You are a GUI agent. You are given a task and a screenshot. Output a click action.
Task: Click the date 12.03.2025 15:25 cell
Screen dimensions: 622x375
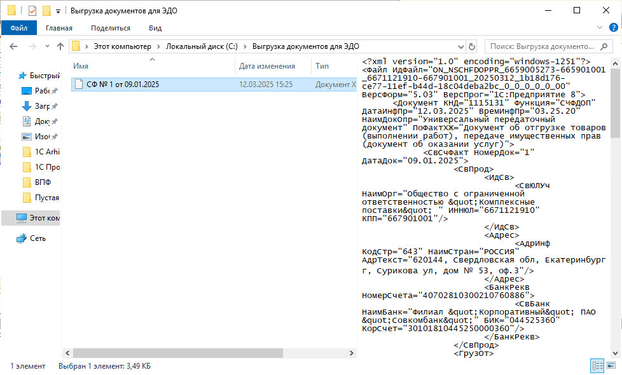coord(266,85)
